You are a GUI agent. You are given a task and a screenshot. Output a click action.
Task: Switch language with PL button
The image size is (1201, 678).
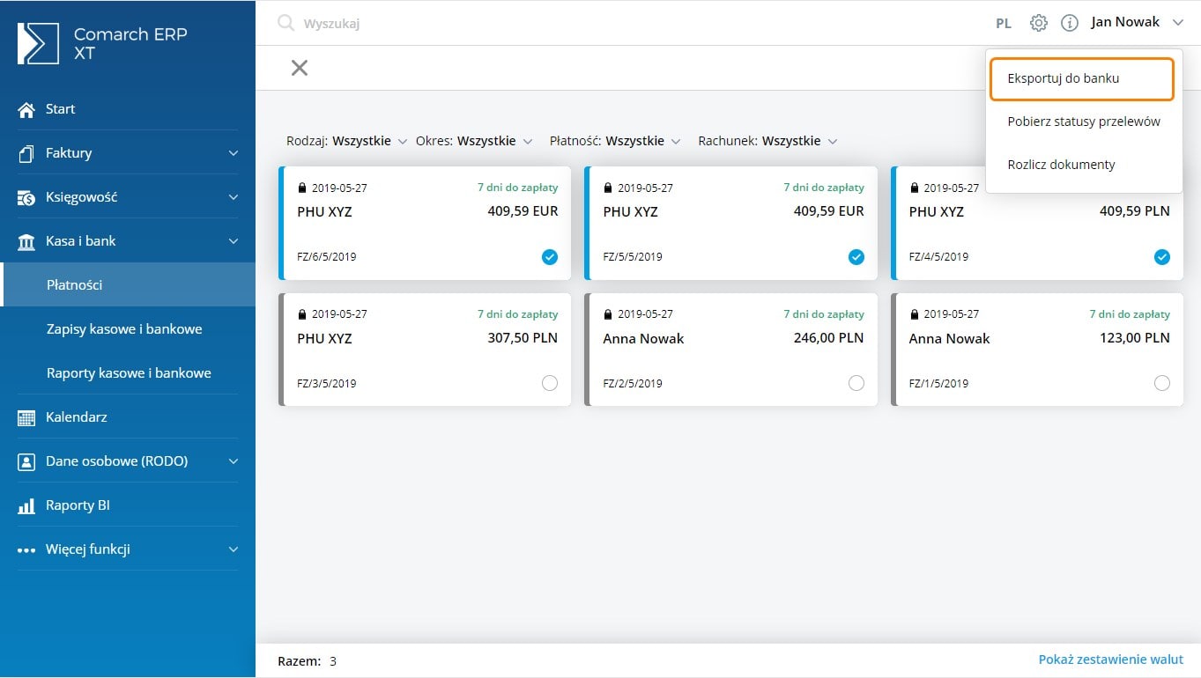pyautogui.click(x=1003, y=24)
